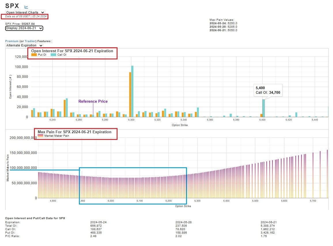Click Call OI value 1,962,212
The width and height of the screenshot is (333, 246).
pos(268,229)
